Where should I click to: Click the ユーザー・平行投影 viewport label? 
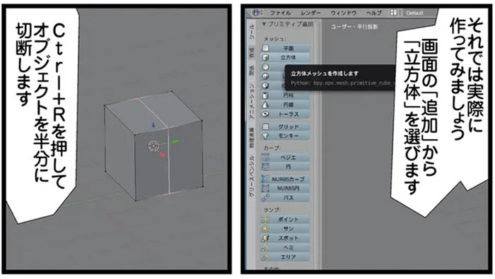[x=354, y=27]
